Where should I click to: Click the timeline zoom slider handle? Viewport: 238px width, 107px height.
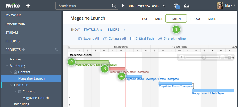coord(204,57)
